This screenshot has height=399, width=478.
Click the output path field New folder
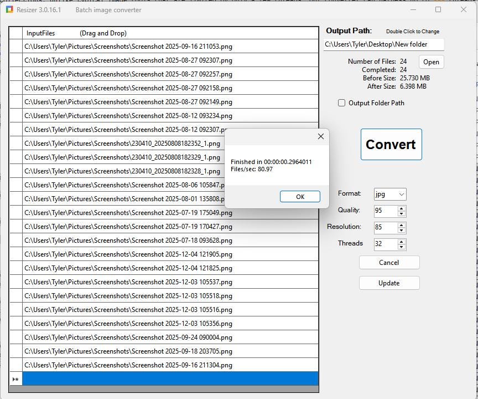pos(383,44)
